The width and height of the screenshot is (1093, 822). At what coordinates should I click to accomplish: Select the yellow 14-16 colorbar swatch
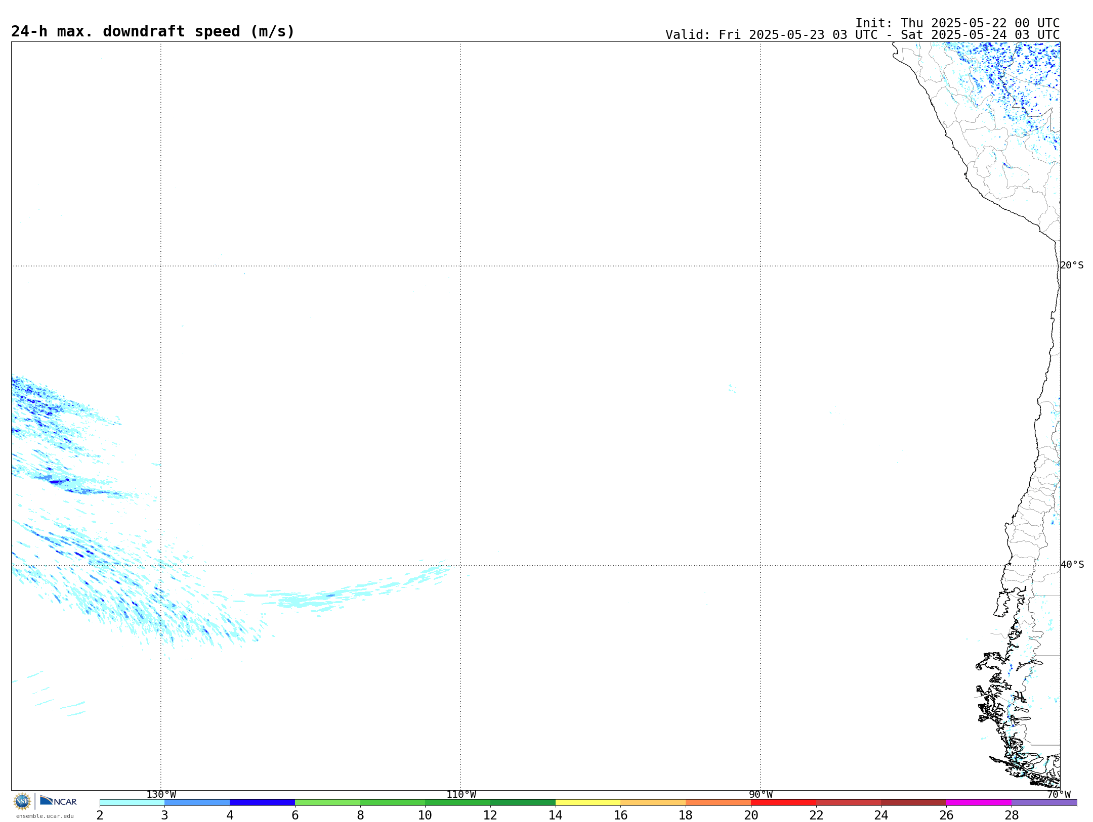[x=588, y=803]
